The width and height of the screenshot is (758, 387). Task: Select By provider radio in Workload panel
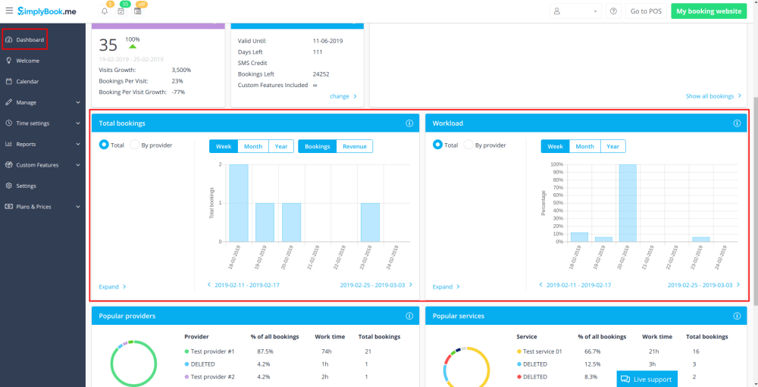[x=468, y=145]
